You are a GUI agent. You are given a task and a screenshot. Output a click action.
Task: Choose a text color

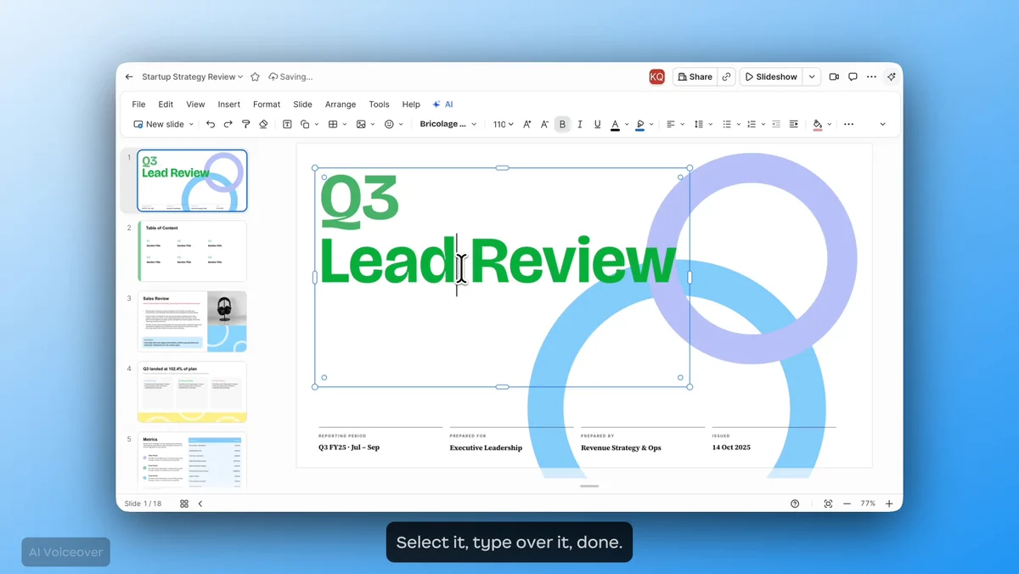click(615, 124)
